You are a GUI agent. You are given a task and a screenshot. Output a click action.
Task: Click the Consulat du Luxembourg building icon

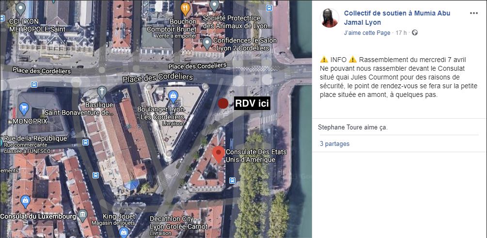pos(82,215)
